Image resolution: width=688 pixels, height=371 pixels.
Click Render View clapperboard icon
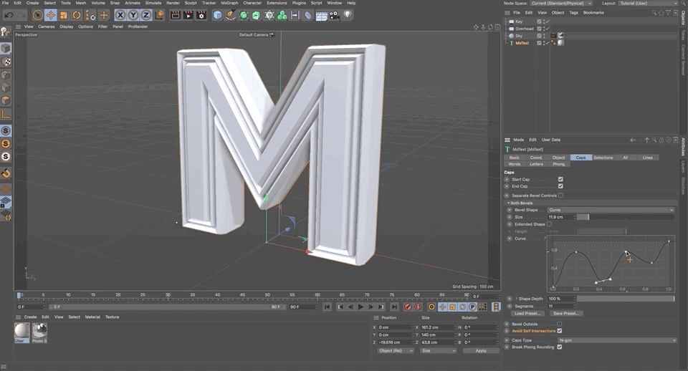(x=175, y=15)
